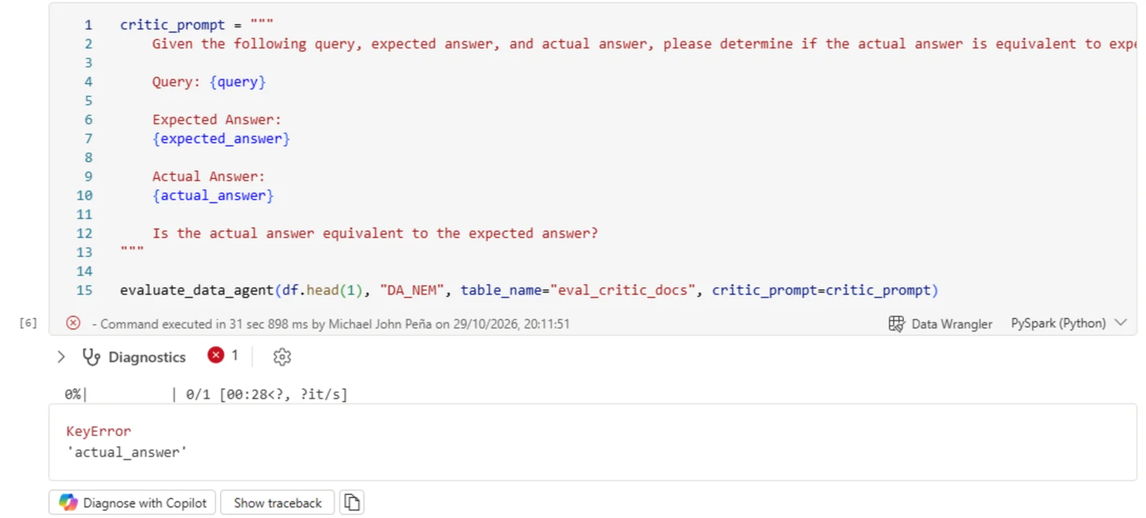Screen dimensions: 1146x518
Task: Click the KeyError text
Action: [x=99, y=431]
